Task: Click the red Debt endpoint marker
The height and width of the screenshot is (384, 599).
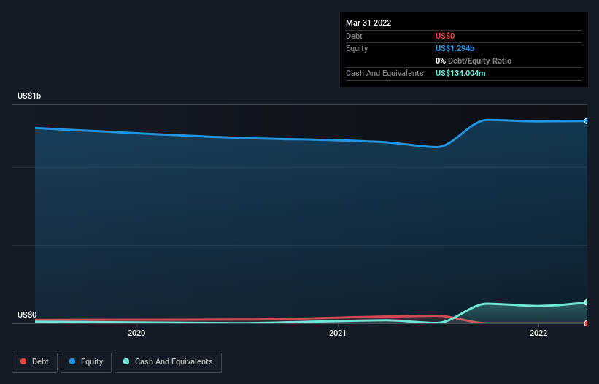Action: [x=587, y=323]
